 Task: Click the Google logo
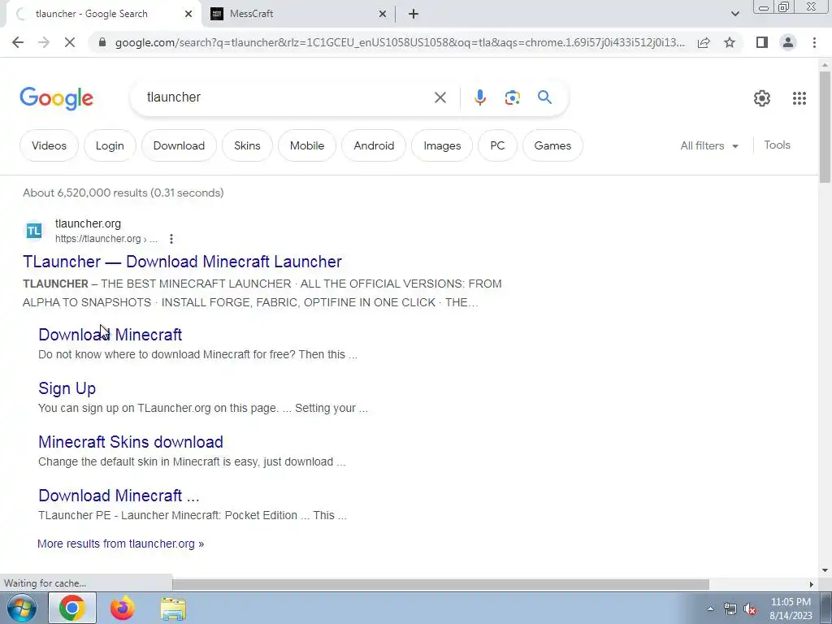(x=56, y=98)
